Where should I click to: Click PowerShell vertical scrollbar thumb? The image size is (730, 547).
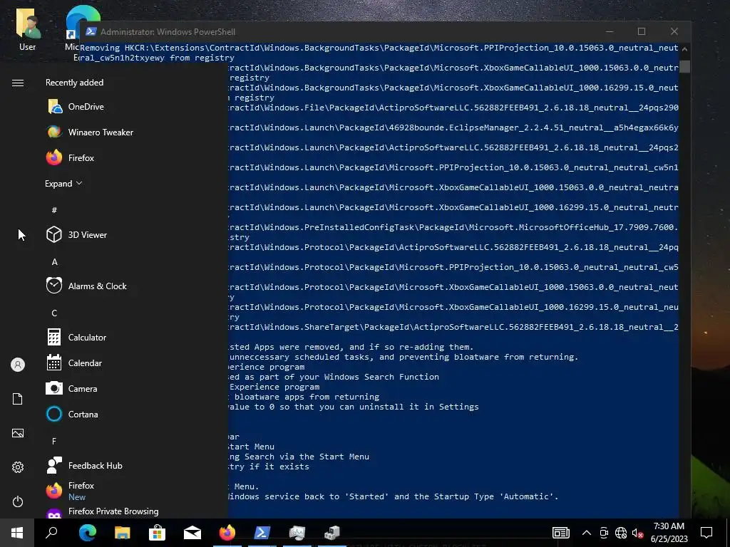pos(684,66)
